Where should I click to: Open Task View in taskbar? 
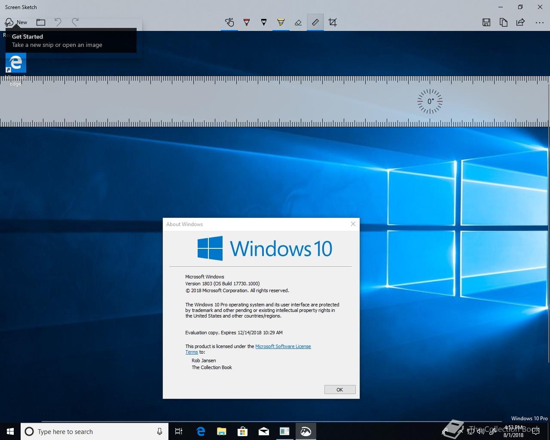(x=179, y=431)
